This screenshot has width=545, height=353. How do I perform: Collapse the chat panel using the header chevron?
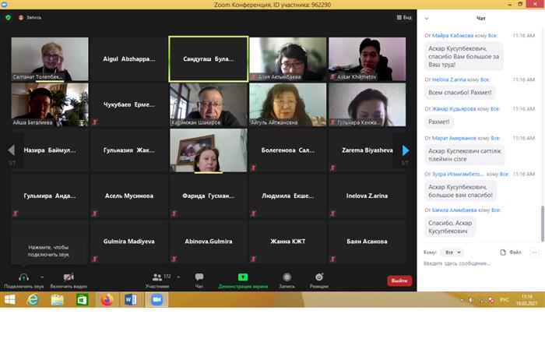click(x=427, y=18)
